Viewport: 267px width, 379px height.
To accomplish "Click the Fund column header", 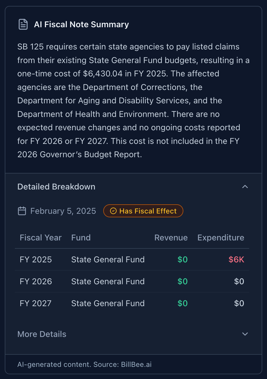I will pos(81,237).
